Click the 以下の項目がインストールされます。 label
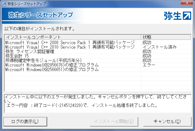 tap(40, 29)
